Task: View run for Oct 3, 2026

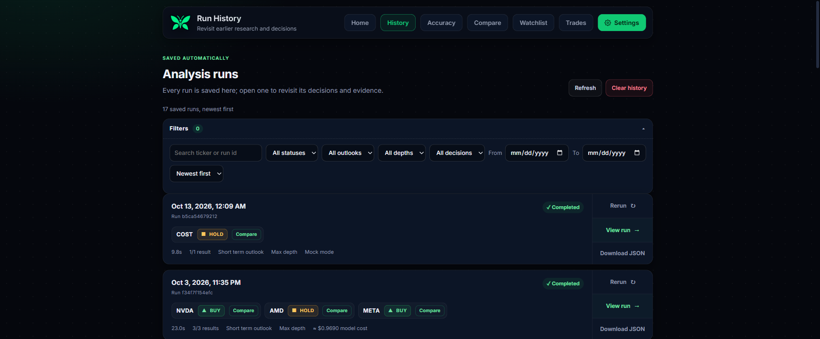Action: (x=623, y=306)
